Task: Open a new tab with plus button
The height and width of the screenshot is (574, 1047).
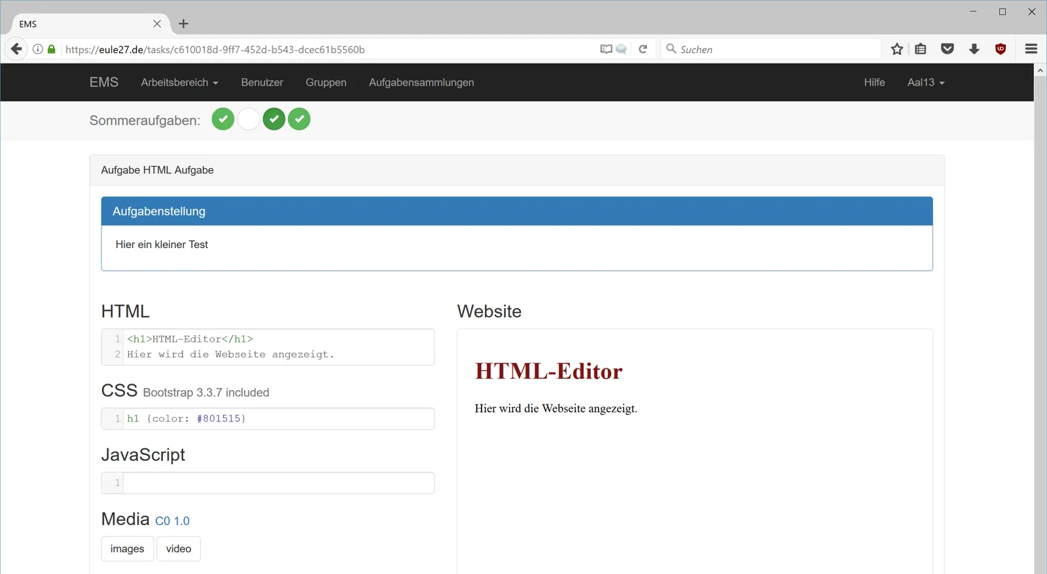Action: coord(183,24)
